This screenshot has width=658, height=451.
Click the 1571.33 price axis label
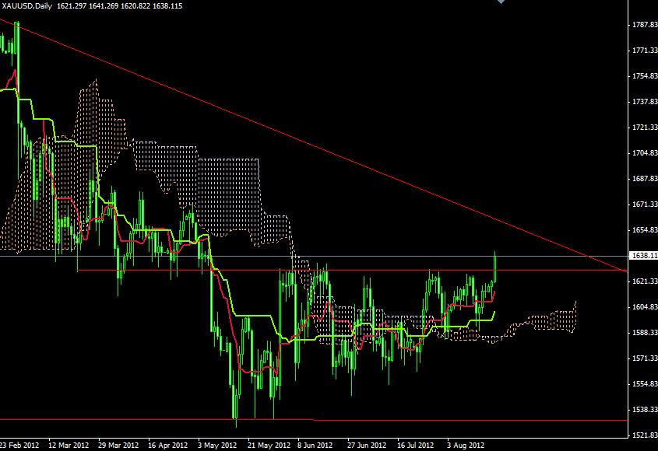pyautogui.click(x=645, y=358)
